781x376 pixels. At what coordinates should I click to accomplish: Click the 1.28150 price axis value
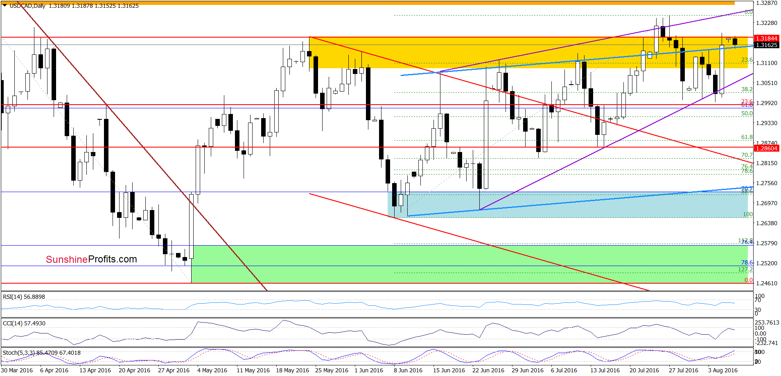click(x=766, y=163)
